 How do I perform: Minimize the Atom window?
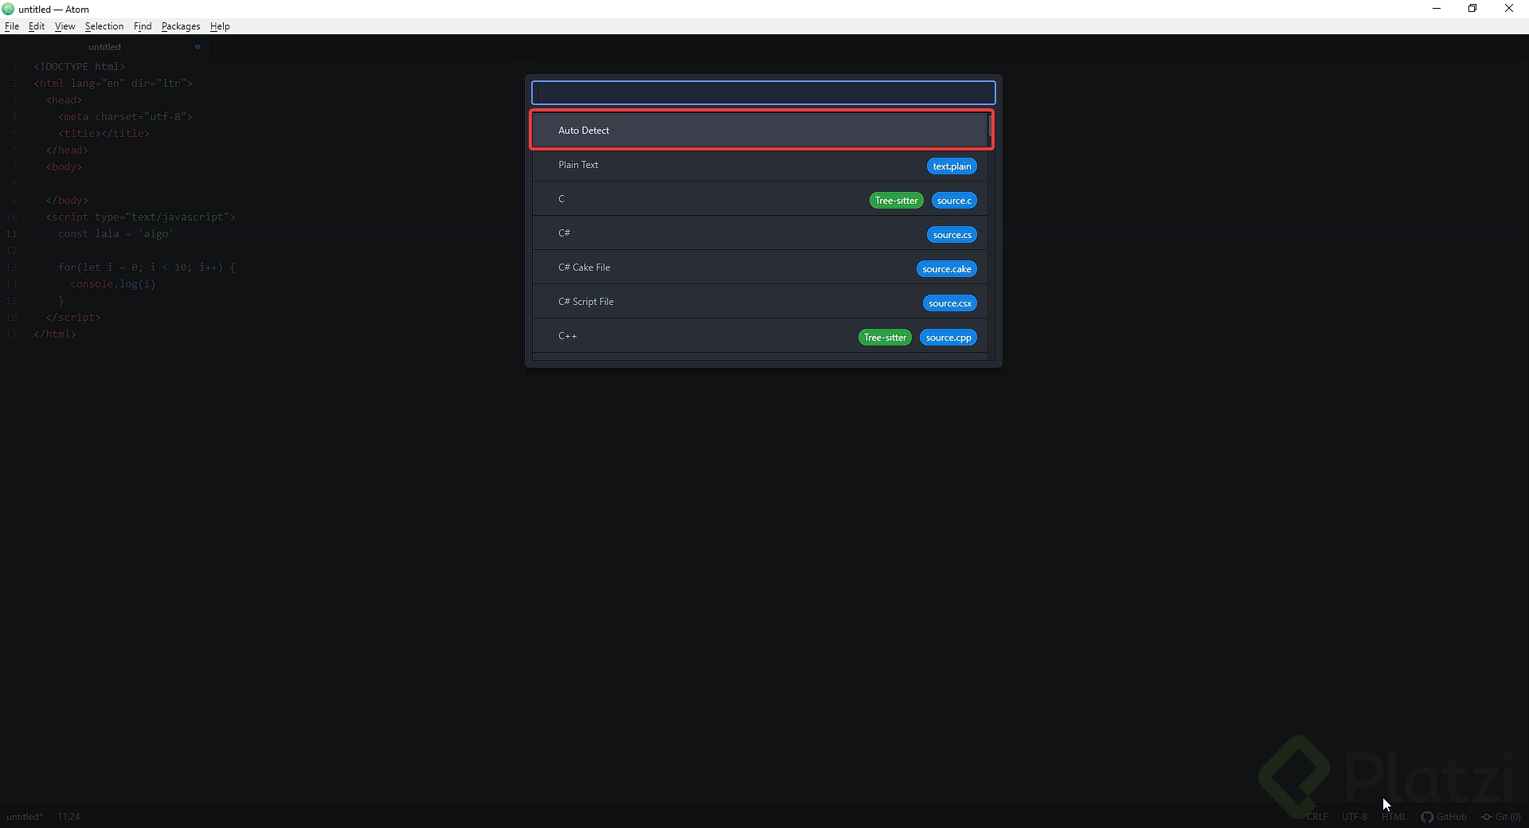[x=1437, y=9]
